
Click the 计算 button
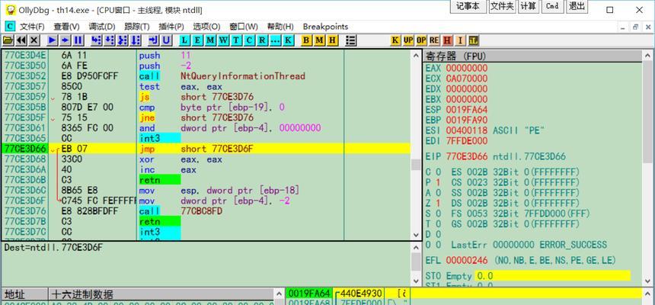tap(528, 6)
